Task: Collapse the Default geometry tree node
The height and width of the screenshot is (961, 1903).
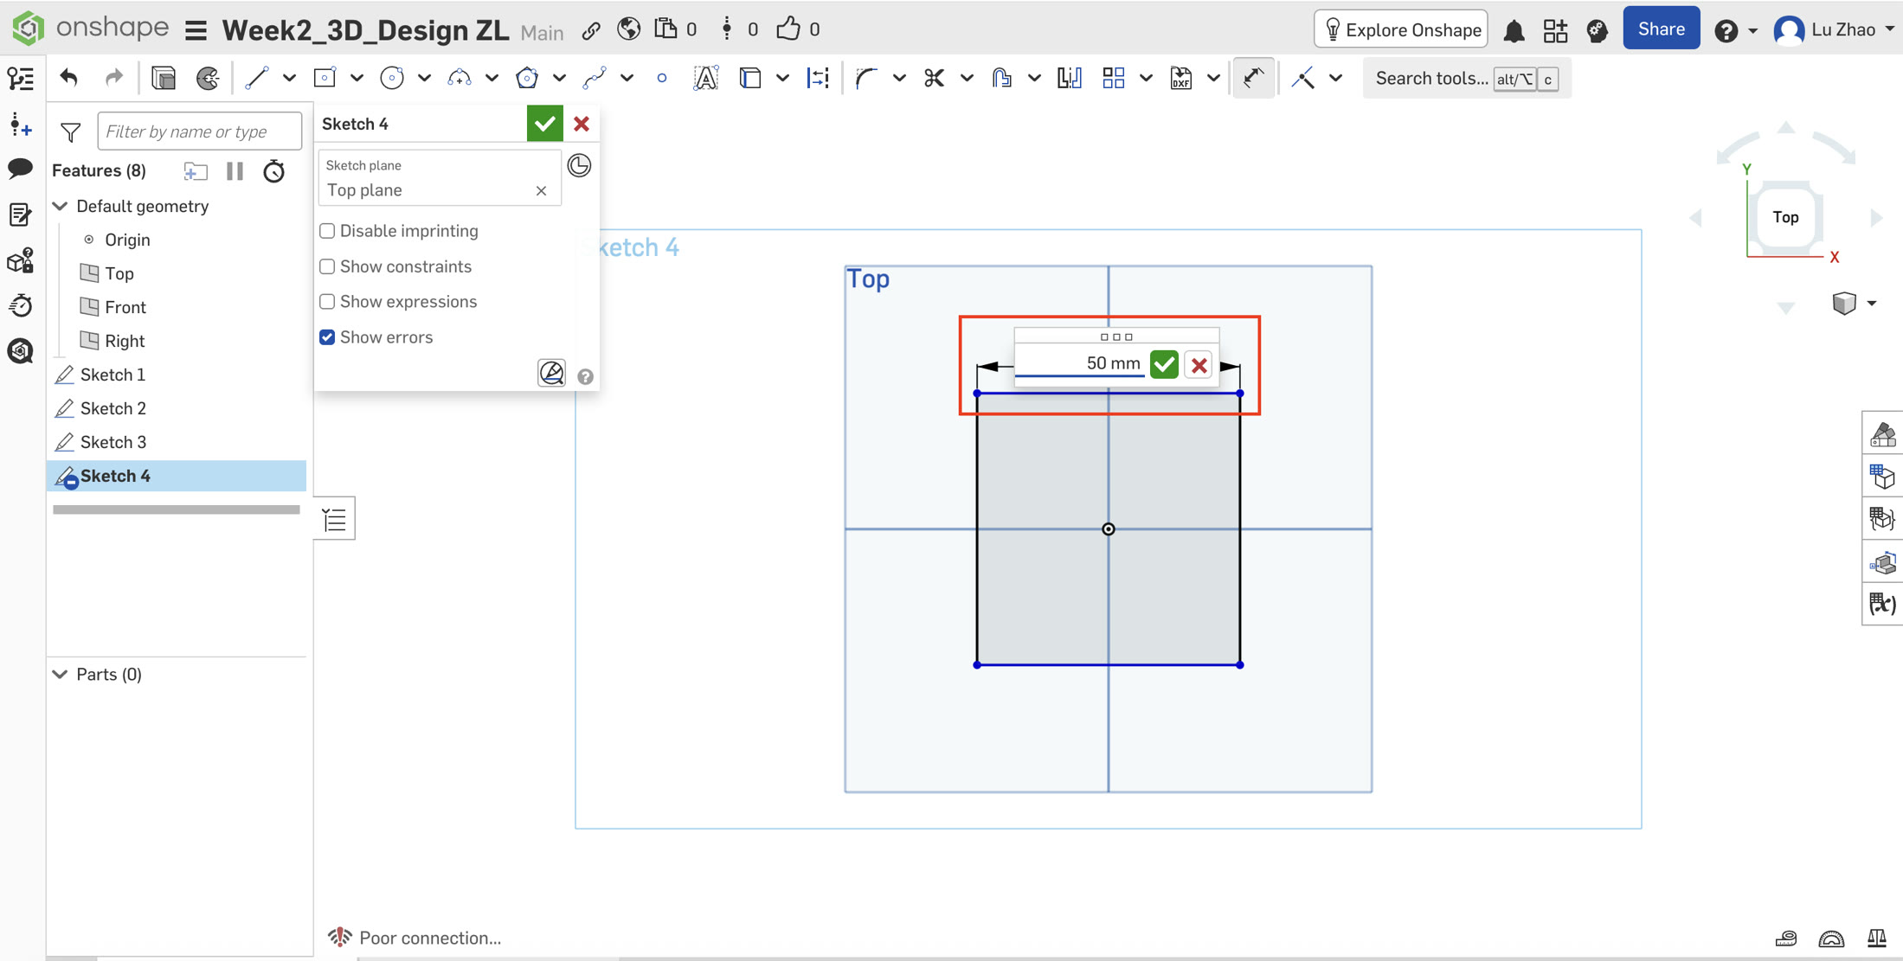Action: [x=60, y=206]
